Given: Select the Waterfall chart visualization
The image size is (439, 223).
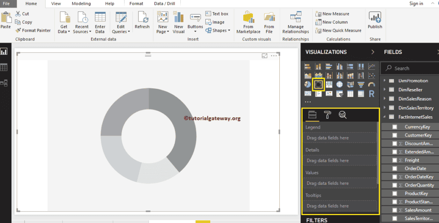Looking at the screenshot, I should coord(361,76).
